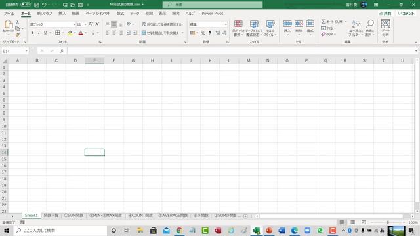The image size is (420, 236).
Task: Open Word from the taskbar
Action: click(x=282, y=230)
